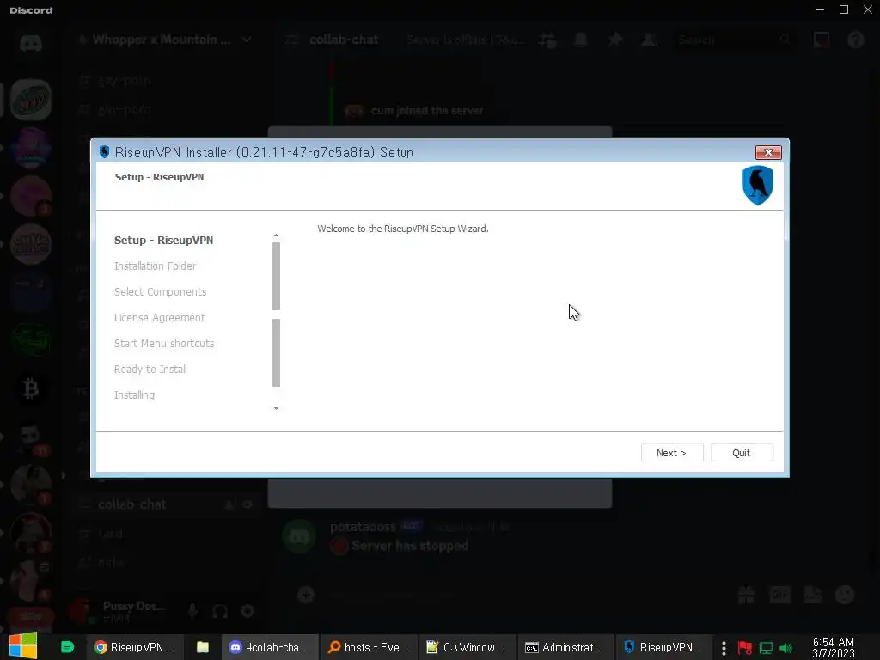Select the Select Components step
Viewport: 880px width, 660px height.
pyautogui.click(x=161, y=292)
